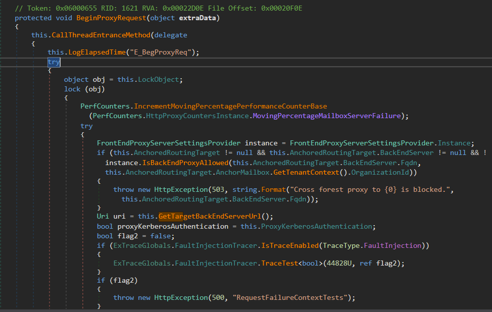
Task: Click the Instance property of settings provider
Action: (x=454, y=143)
